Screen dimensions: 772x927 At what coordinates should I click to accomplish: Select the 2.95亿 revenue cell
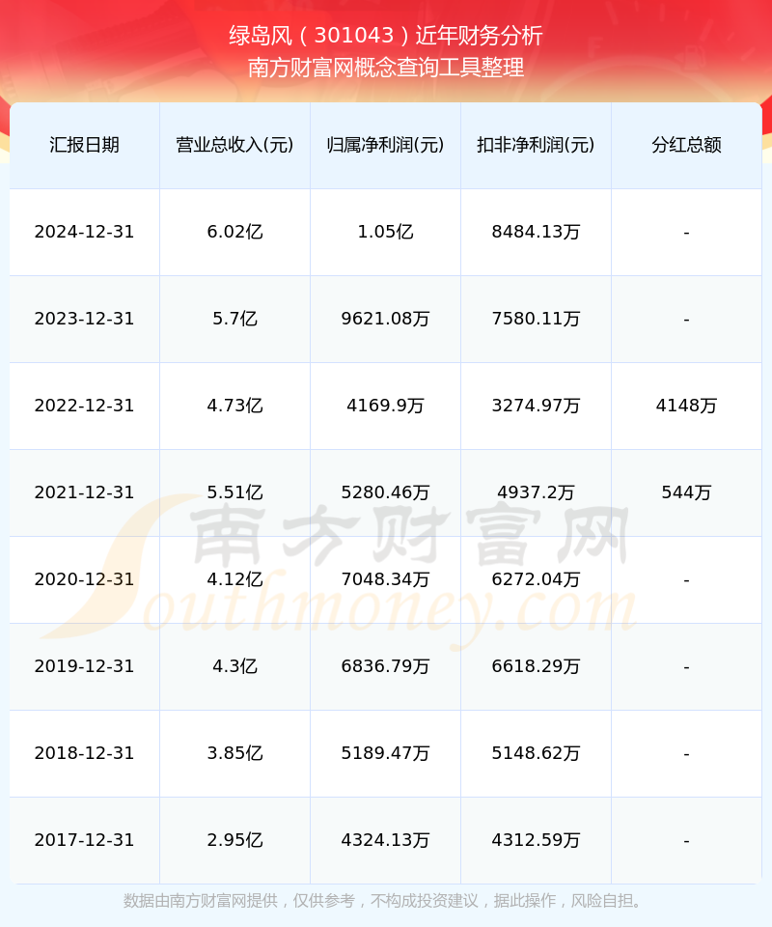click(x=235, y=840)
